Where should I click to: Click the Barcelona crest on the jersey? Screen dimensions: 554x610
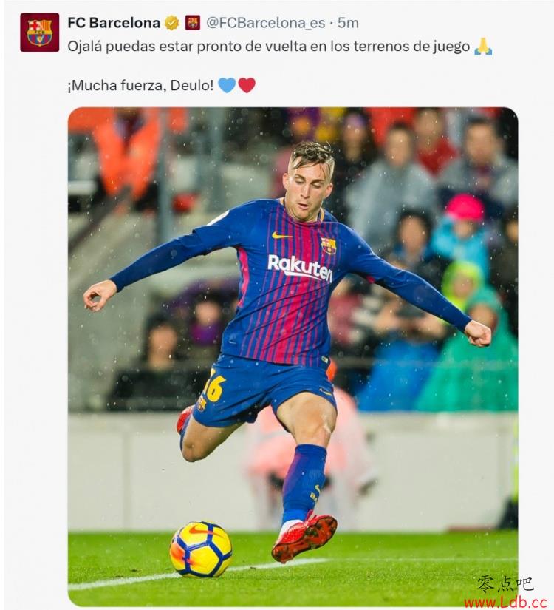point(329,245)
